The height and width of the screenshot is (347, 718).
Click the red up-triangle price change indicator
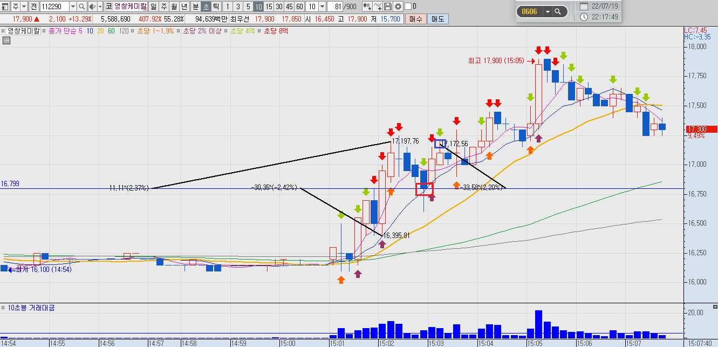pyautogui.click(x=37, y=19)
